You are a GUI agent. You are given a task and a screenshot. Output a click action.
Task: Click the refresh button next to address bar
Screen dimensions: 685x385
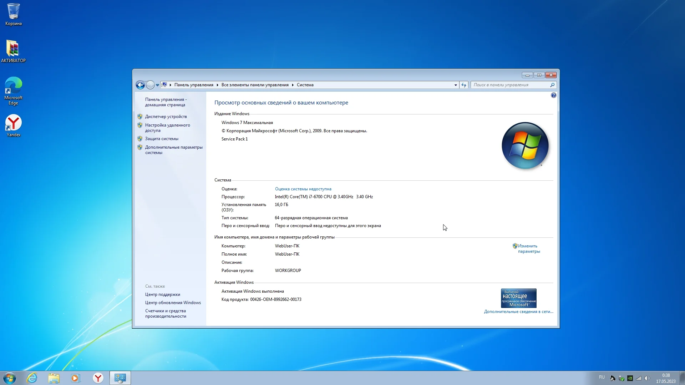click(x=464, y=85)
